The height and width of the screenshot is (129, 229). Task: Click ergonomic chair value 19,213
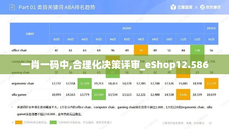[99, 84]
